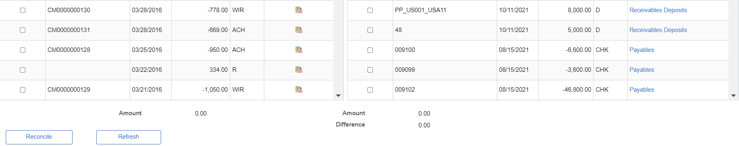The height and width of the screenshot is (146, 739).
Task: Select checkbox for CM0000000130
Action: [x=22, y=10]
